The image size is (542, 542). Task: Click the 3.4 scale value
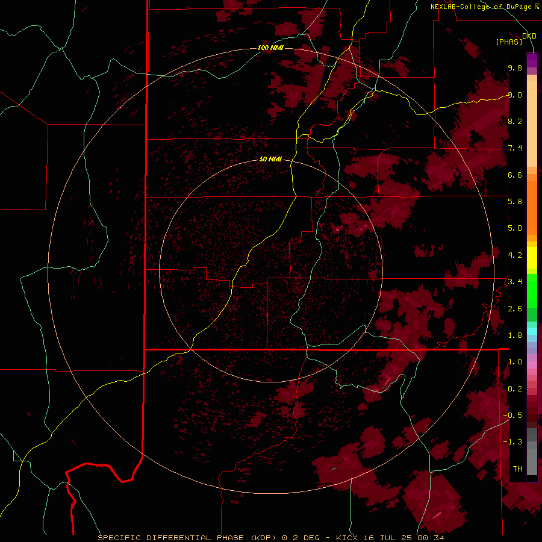click(x=515, y=282)
